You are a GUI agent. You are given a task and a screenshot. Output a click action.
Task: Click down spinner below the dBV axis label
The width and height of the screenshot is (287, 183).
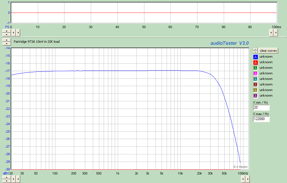click(6, 181)
